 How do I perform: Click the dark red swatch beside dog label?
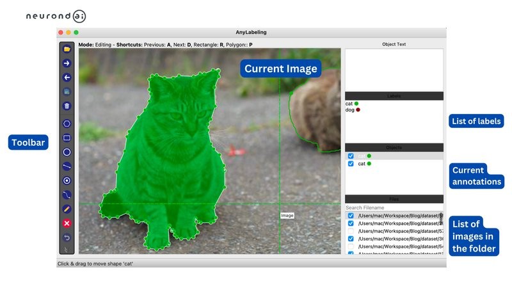point(358,109)
